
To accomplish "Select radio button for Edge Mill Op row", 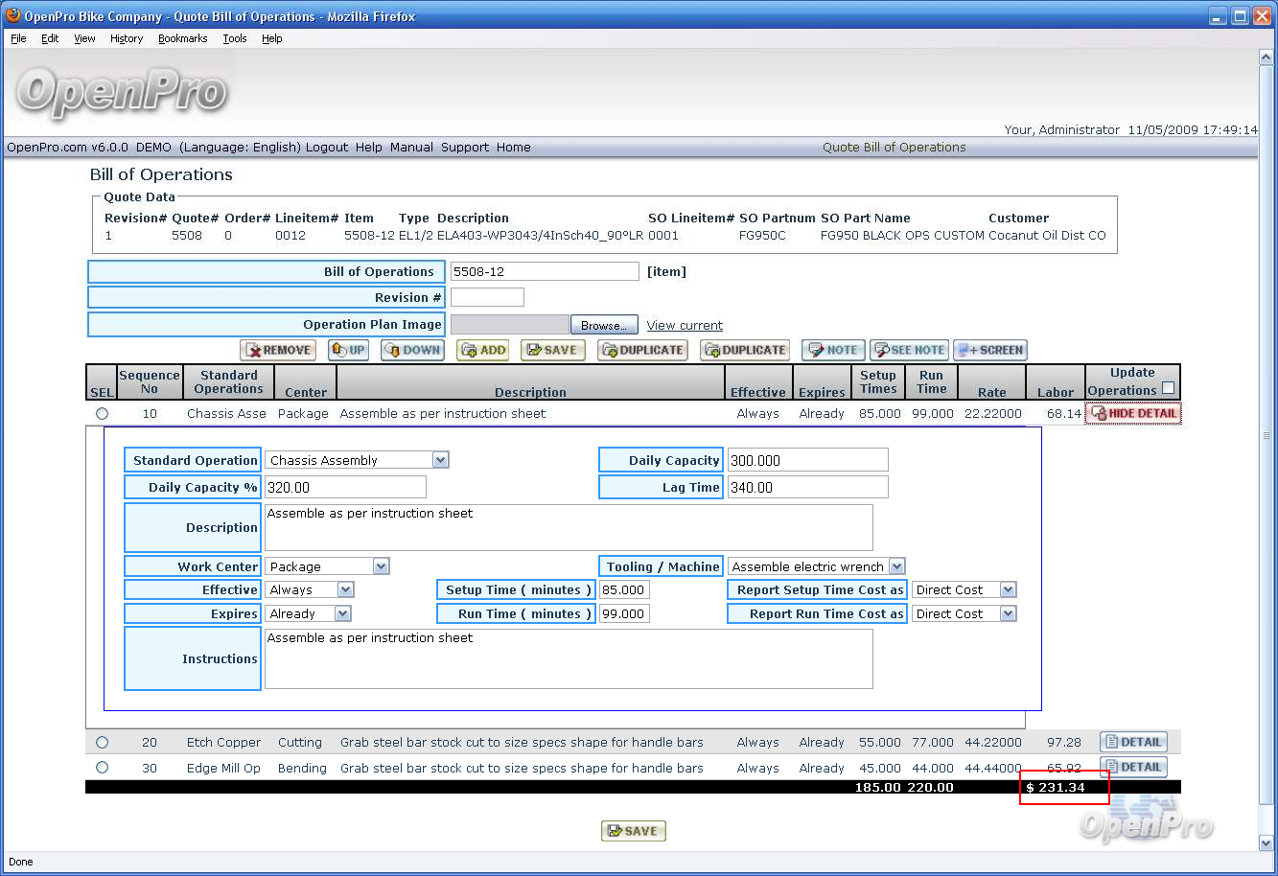I will coord(103,768).
